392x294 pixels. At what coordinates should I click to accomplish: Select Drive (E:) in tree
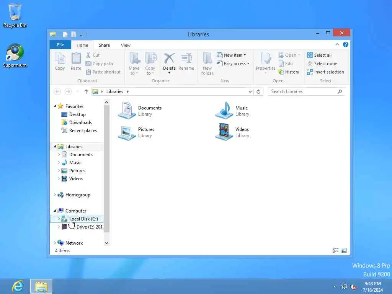89,227
